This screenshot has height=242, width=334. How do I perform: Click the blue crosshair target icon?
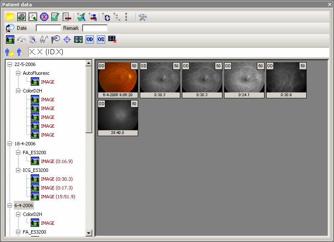(67, 39)
